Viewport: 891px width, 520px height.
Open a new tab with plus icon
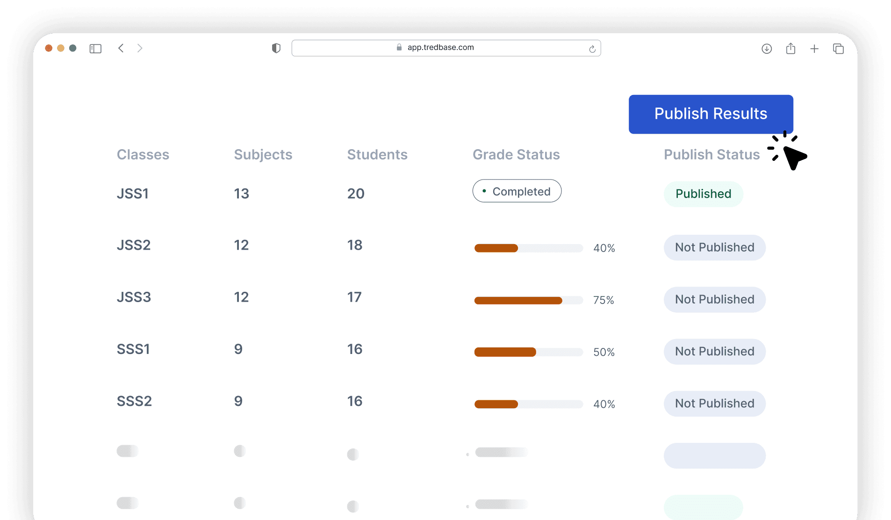tap(814, 49)
